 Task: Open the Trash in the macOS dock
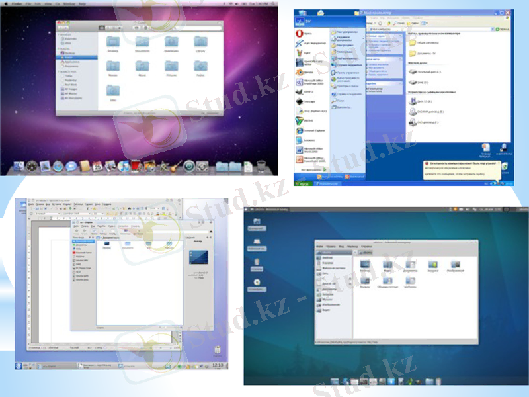pos(262,166)
